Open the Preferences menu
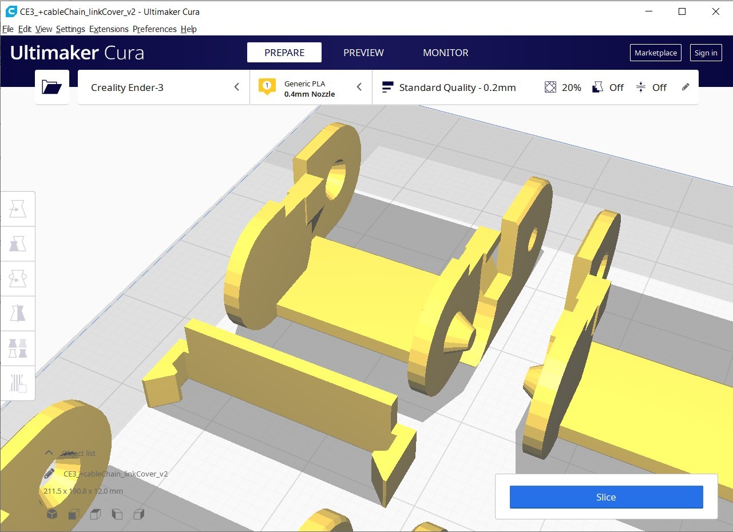The height and width of the screenshot is (532, 733). point(154,29)
